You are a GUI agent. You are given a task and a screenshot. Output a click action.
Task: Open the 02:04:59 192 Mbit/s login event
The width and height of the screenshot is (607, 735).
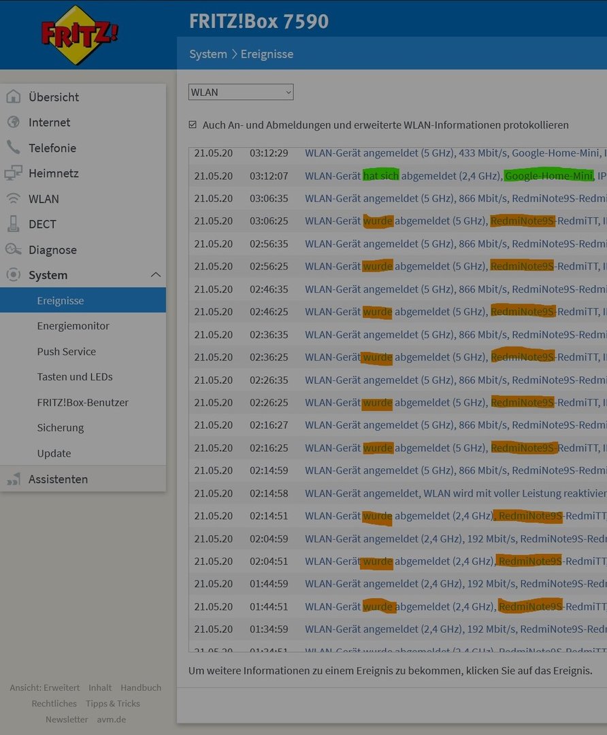click(398, 539)
